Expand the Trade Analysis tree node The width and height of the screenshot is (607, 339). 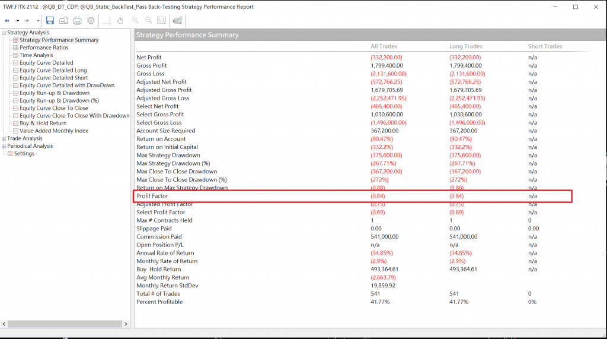coord(4,138)
